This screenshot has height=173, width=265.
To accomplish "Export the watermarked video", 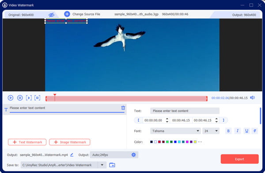I will pyautogui.click(x=239, y=159).
